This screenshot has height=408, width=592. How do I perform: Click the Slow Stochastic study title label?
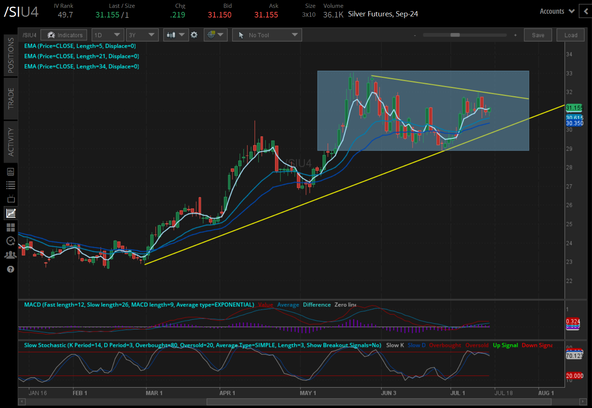pyautogui.click(x=203, y=345)
